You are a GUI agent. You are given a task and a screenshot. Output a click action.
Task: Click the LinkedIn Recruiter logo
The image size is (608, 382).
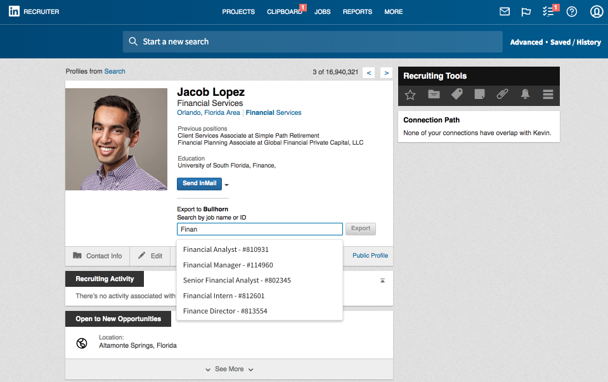pos(34,11)
